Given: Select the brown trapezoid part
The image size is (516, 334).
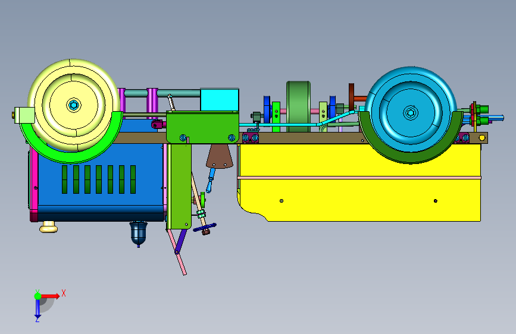Looking at the screenshot, I should (x=220, y=157).
